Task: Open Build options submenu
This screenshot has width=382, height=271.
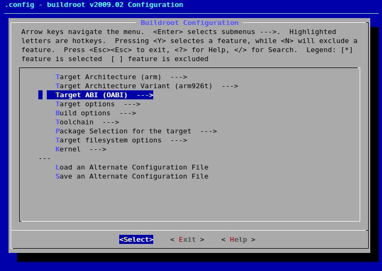Action: coord(96,113)
